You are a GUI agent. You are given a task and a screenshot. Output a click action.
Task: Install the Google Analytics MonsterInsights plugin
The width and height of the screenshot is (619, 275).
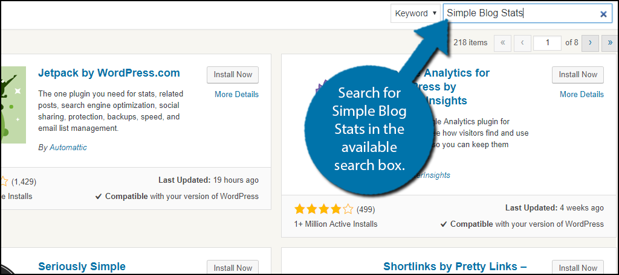pos(578,75)
